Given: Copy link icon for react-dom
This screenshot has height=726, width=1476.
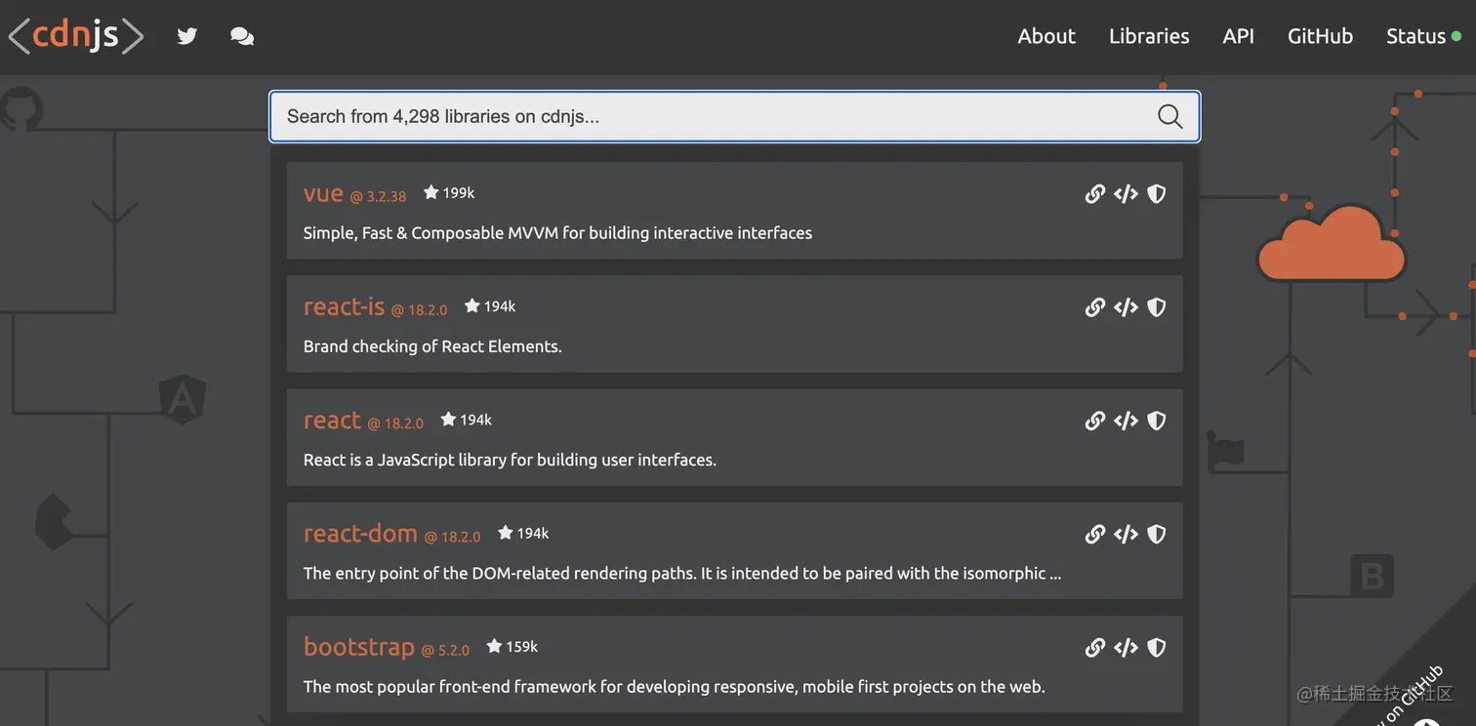Looking at the screenshot, I should coord(1095,534).
